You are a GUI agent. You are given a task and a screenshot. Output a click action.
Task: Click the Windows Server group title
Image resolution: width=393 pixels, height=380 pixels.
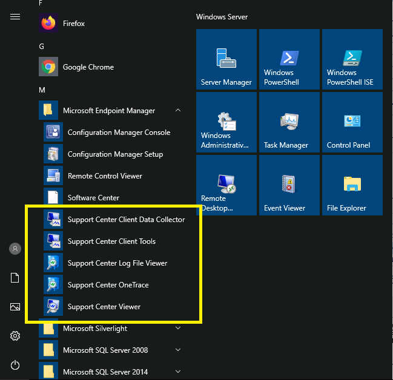click(222, 17)
